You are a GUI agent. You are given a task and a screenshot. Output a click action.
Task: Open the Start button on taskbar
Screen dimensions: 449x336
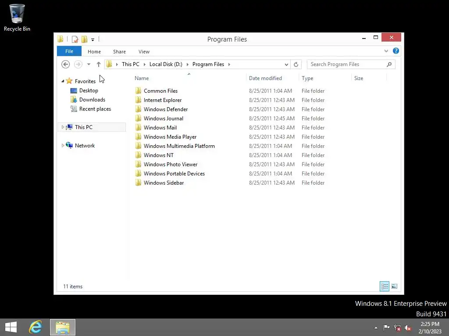(x=11, y=327)
